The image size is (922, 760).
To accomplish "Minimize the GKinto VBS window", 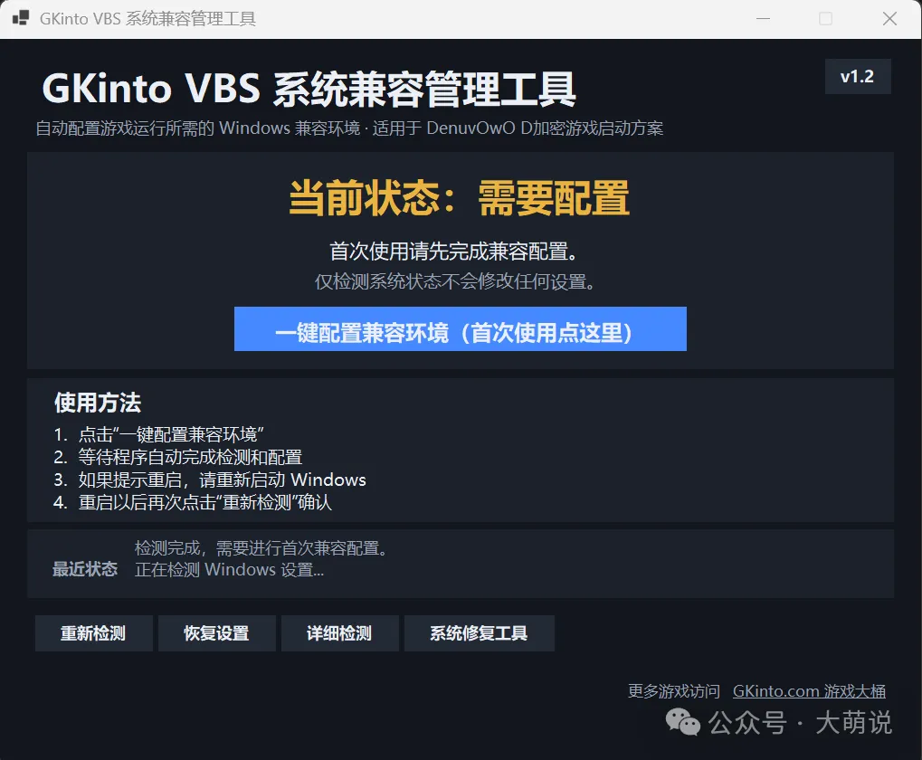I will click(x=764, y=19).
